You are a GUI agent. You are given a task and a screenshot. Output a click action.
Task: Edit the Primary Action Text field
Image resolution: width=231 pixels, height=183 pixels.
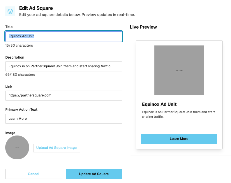pyautogui.click(x=64, y=119)
